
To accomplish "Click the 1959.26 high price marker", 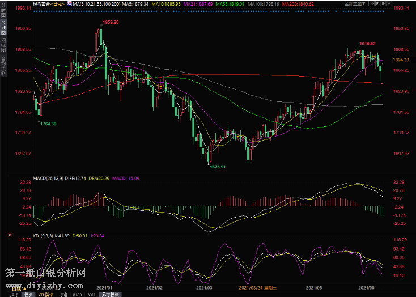I will click(110, 22).
